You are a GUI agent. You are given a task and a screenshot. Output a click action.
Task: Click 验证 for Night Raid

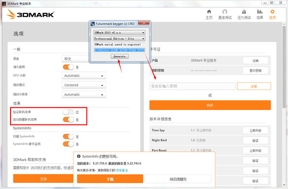click(x=255, y=141)
